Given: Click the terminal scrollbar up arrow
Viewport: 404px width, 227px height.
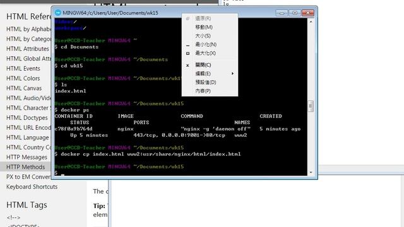Looking at the screenshot, I should (x=311, y=22).
